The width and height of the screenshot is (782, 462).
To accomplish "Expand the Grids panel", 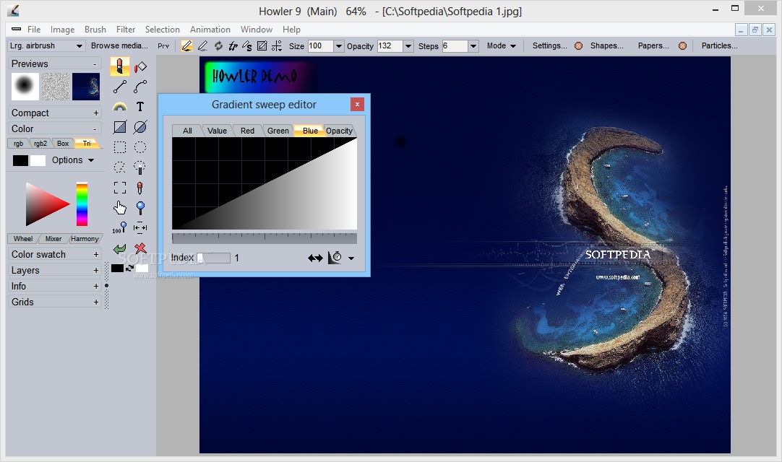I will (x=96, y=302).
